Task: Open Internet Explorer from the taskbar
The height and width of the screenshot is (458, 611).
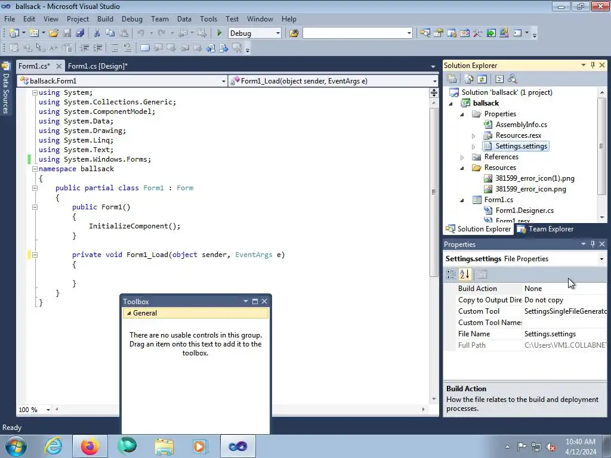Action: pos(53,446)
